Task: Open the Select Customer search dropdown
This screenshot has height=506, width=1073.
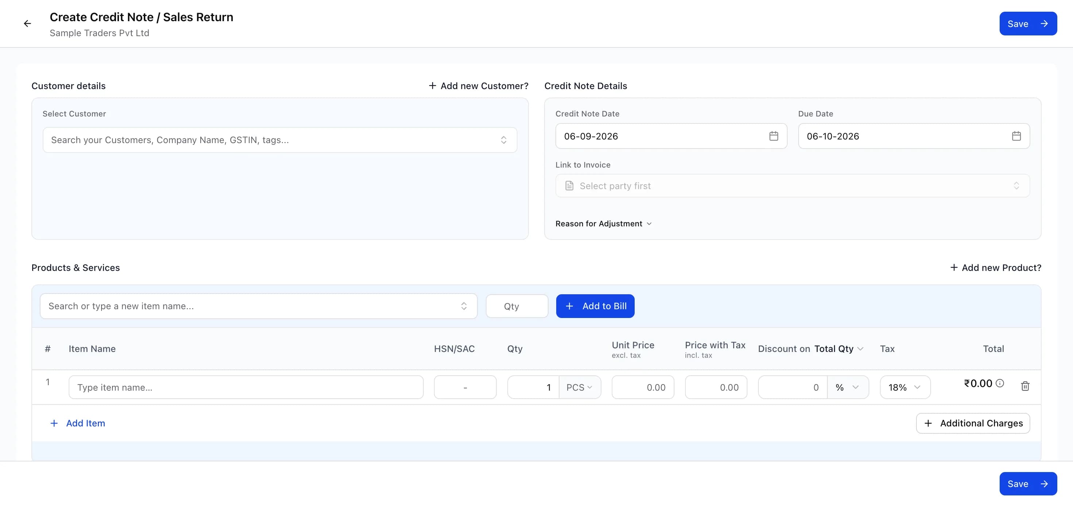Action: pyautogui.click(x=280, y=140)
